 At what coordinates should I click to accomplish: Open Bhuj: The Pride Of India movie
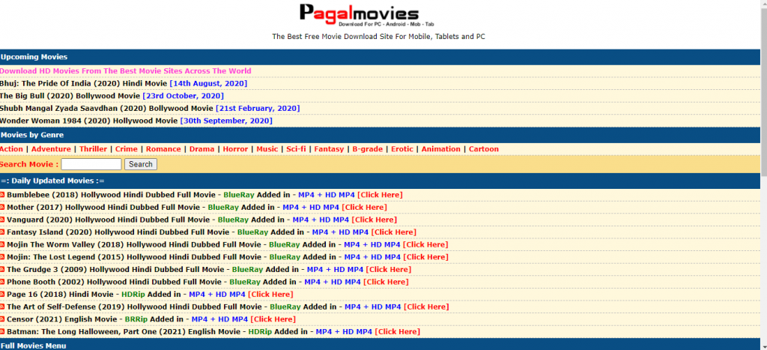tap(84, 84)
